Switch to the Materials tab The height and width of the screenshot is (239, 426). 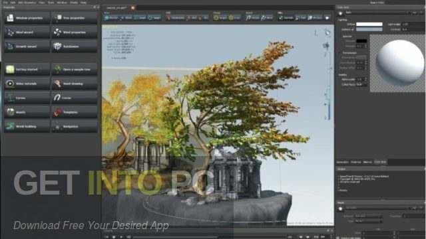coord(356,162)
